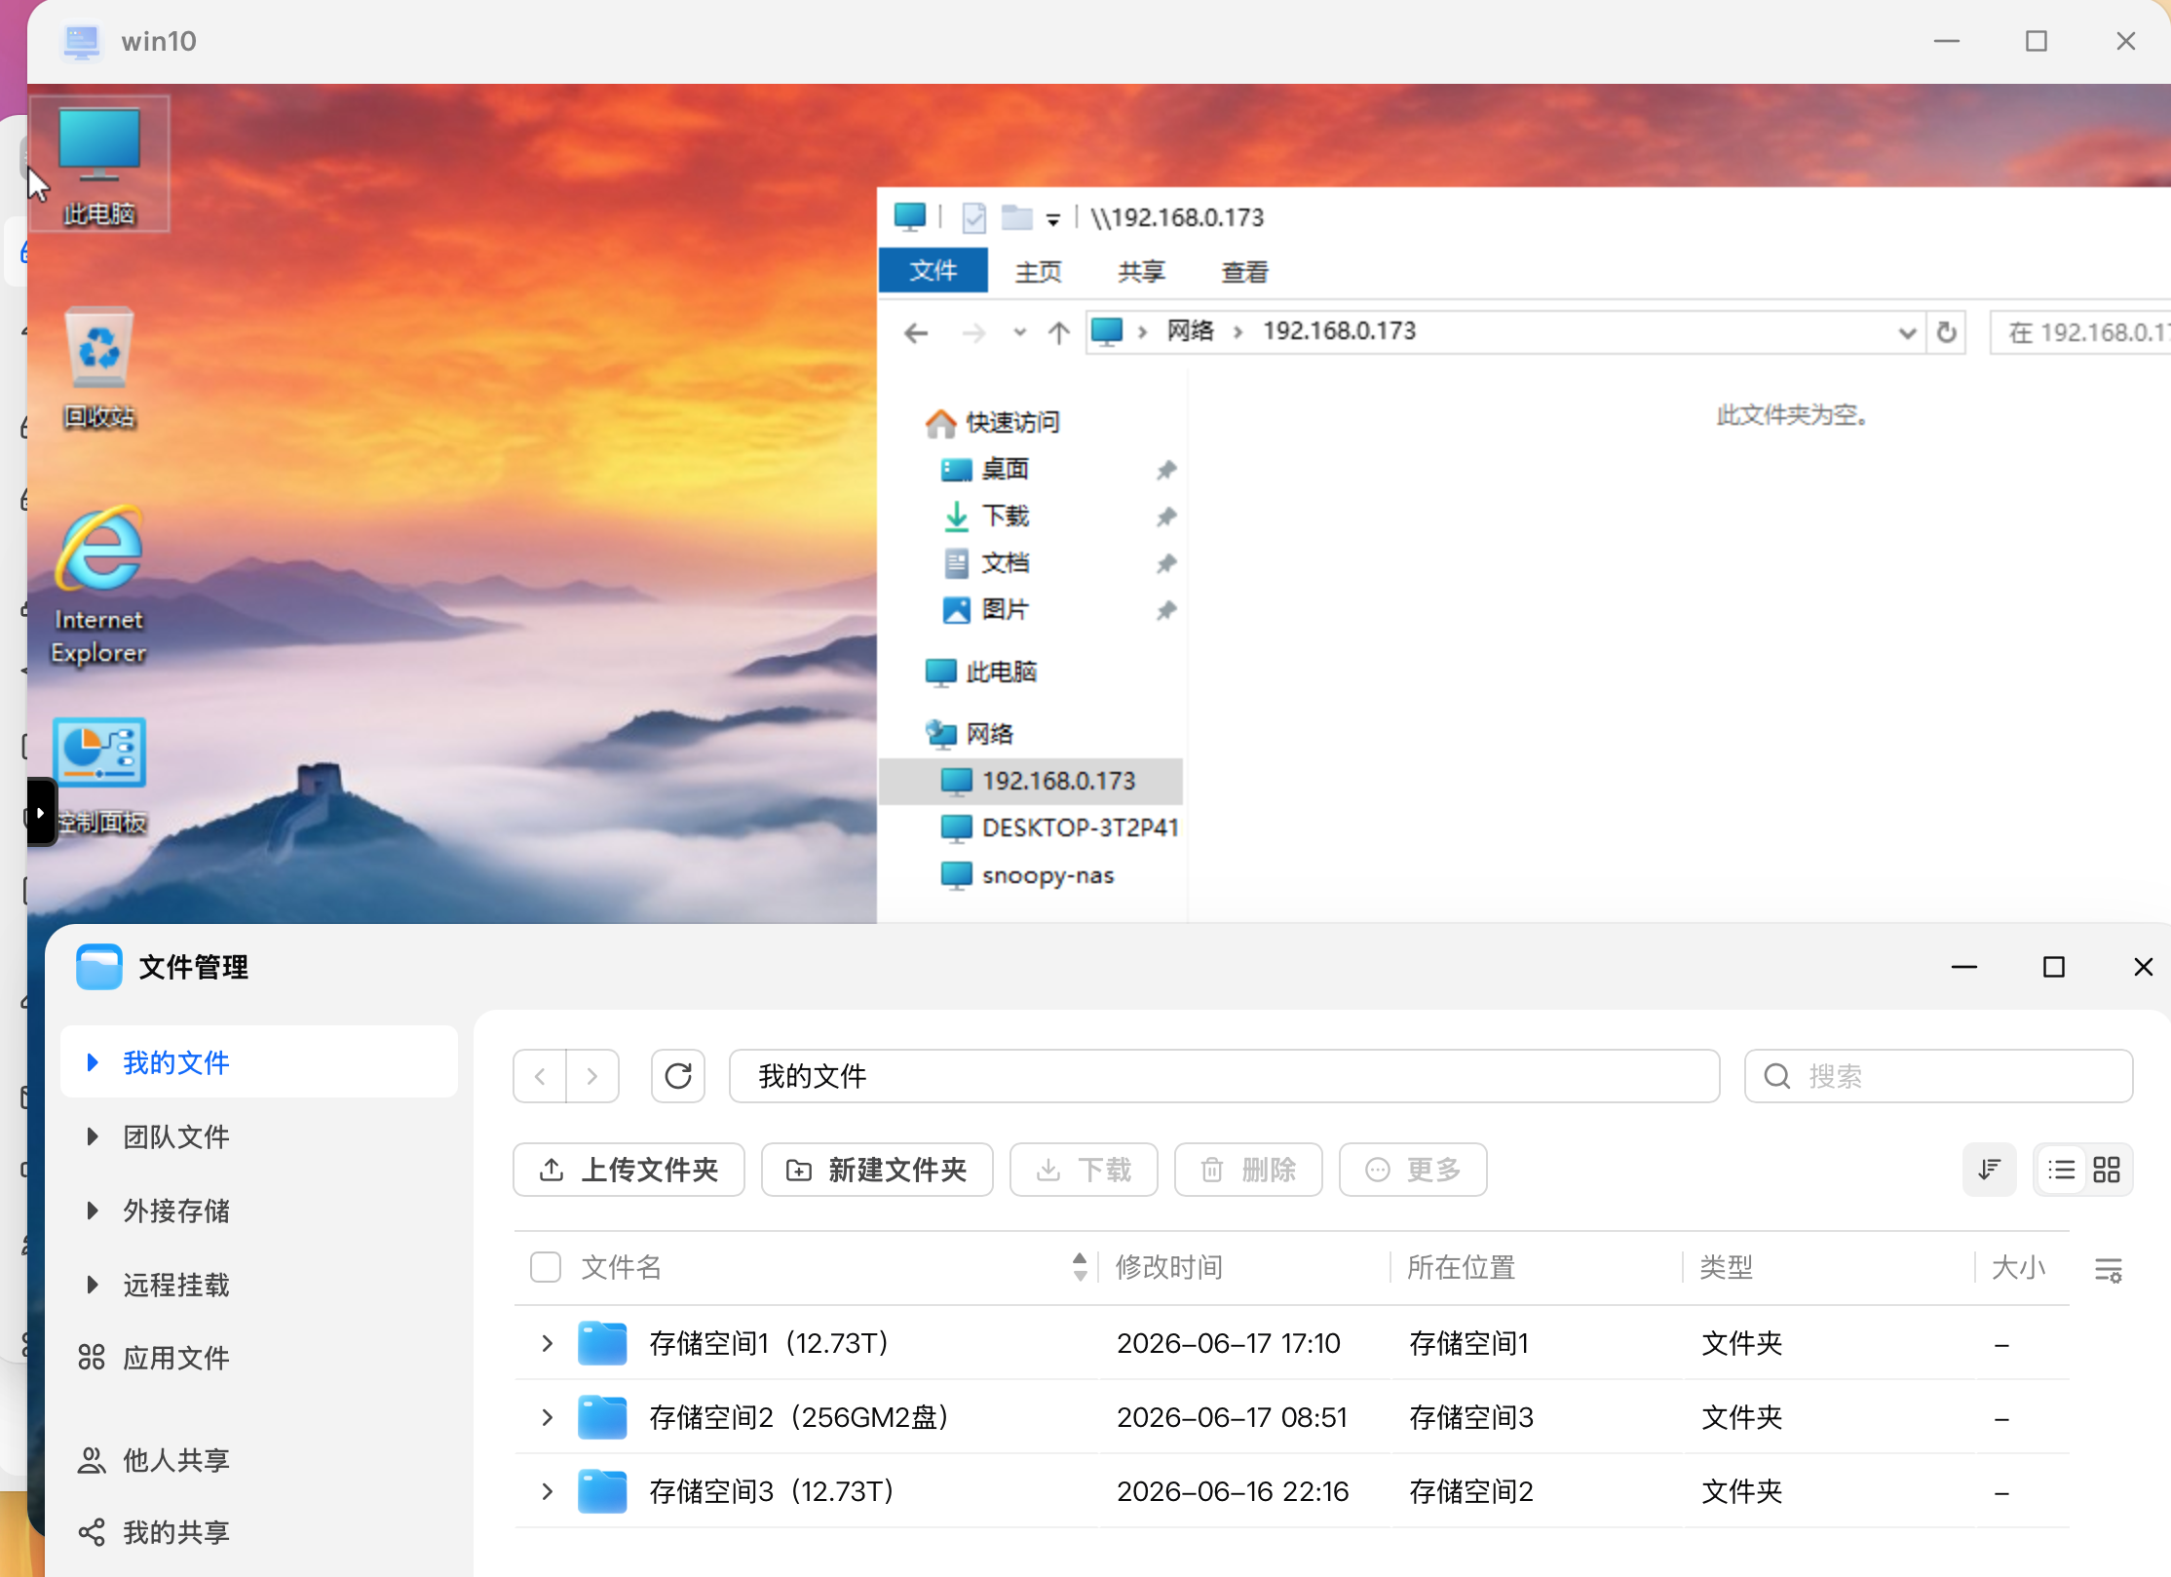Click the 存储空间1 folder icon
2171x1577 pixels.
pyautogui.click(x=602, y=1343)
